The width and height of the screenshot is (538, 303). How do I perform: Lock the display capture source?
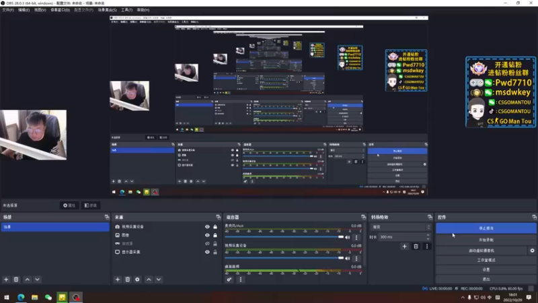click(x=215, y=252)
